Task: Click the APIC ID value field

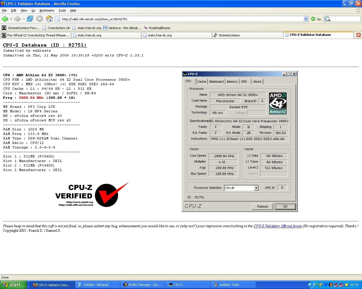Action: click(282, 188)
